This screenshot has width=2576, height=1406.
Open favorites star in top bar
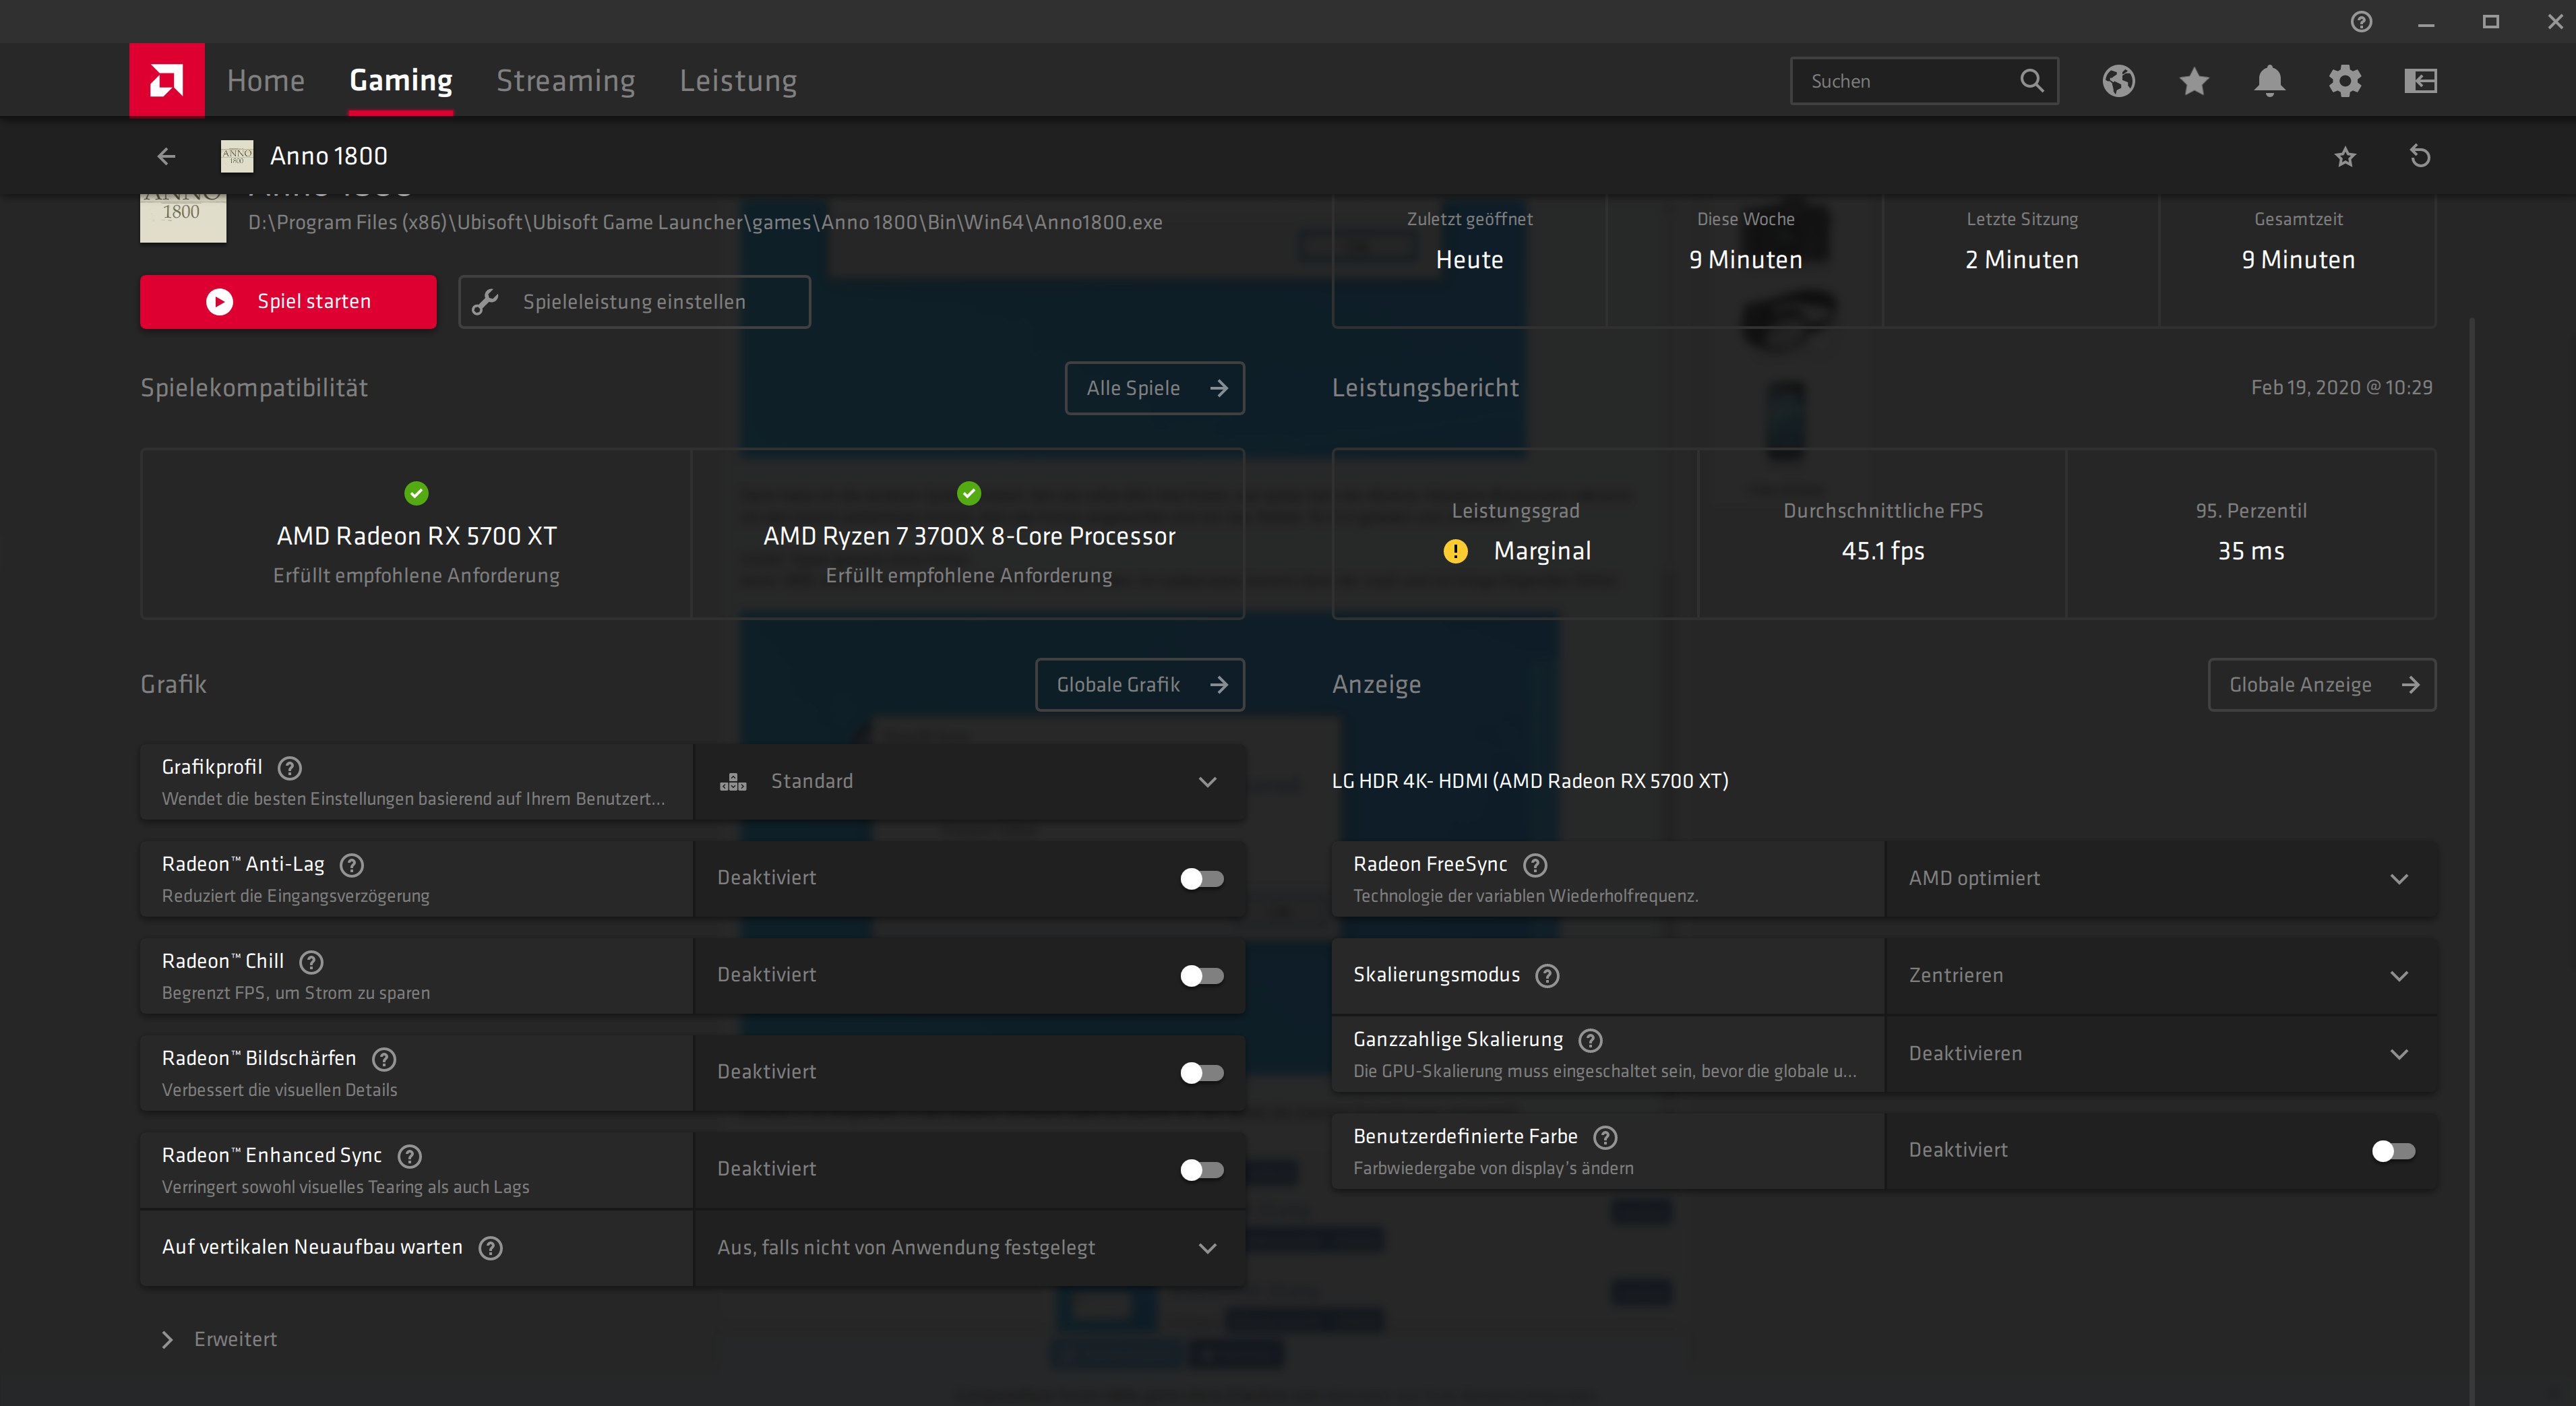[2194, 81]
